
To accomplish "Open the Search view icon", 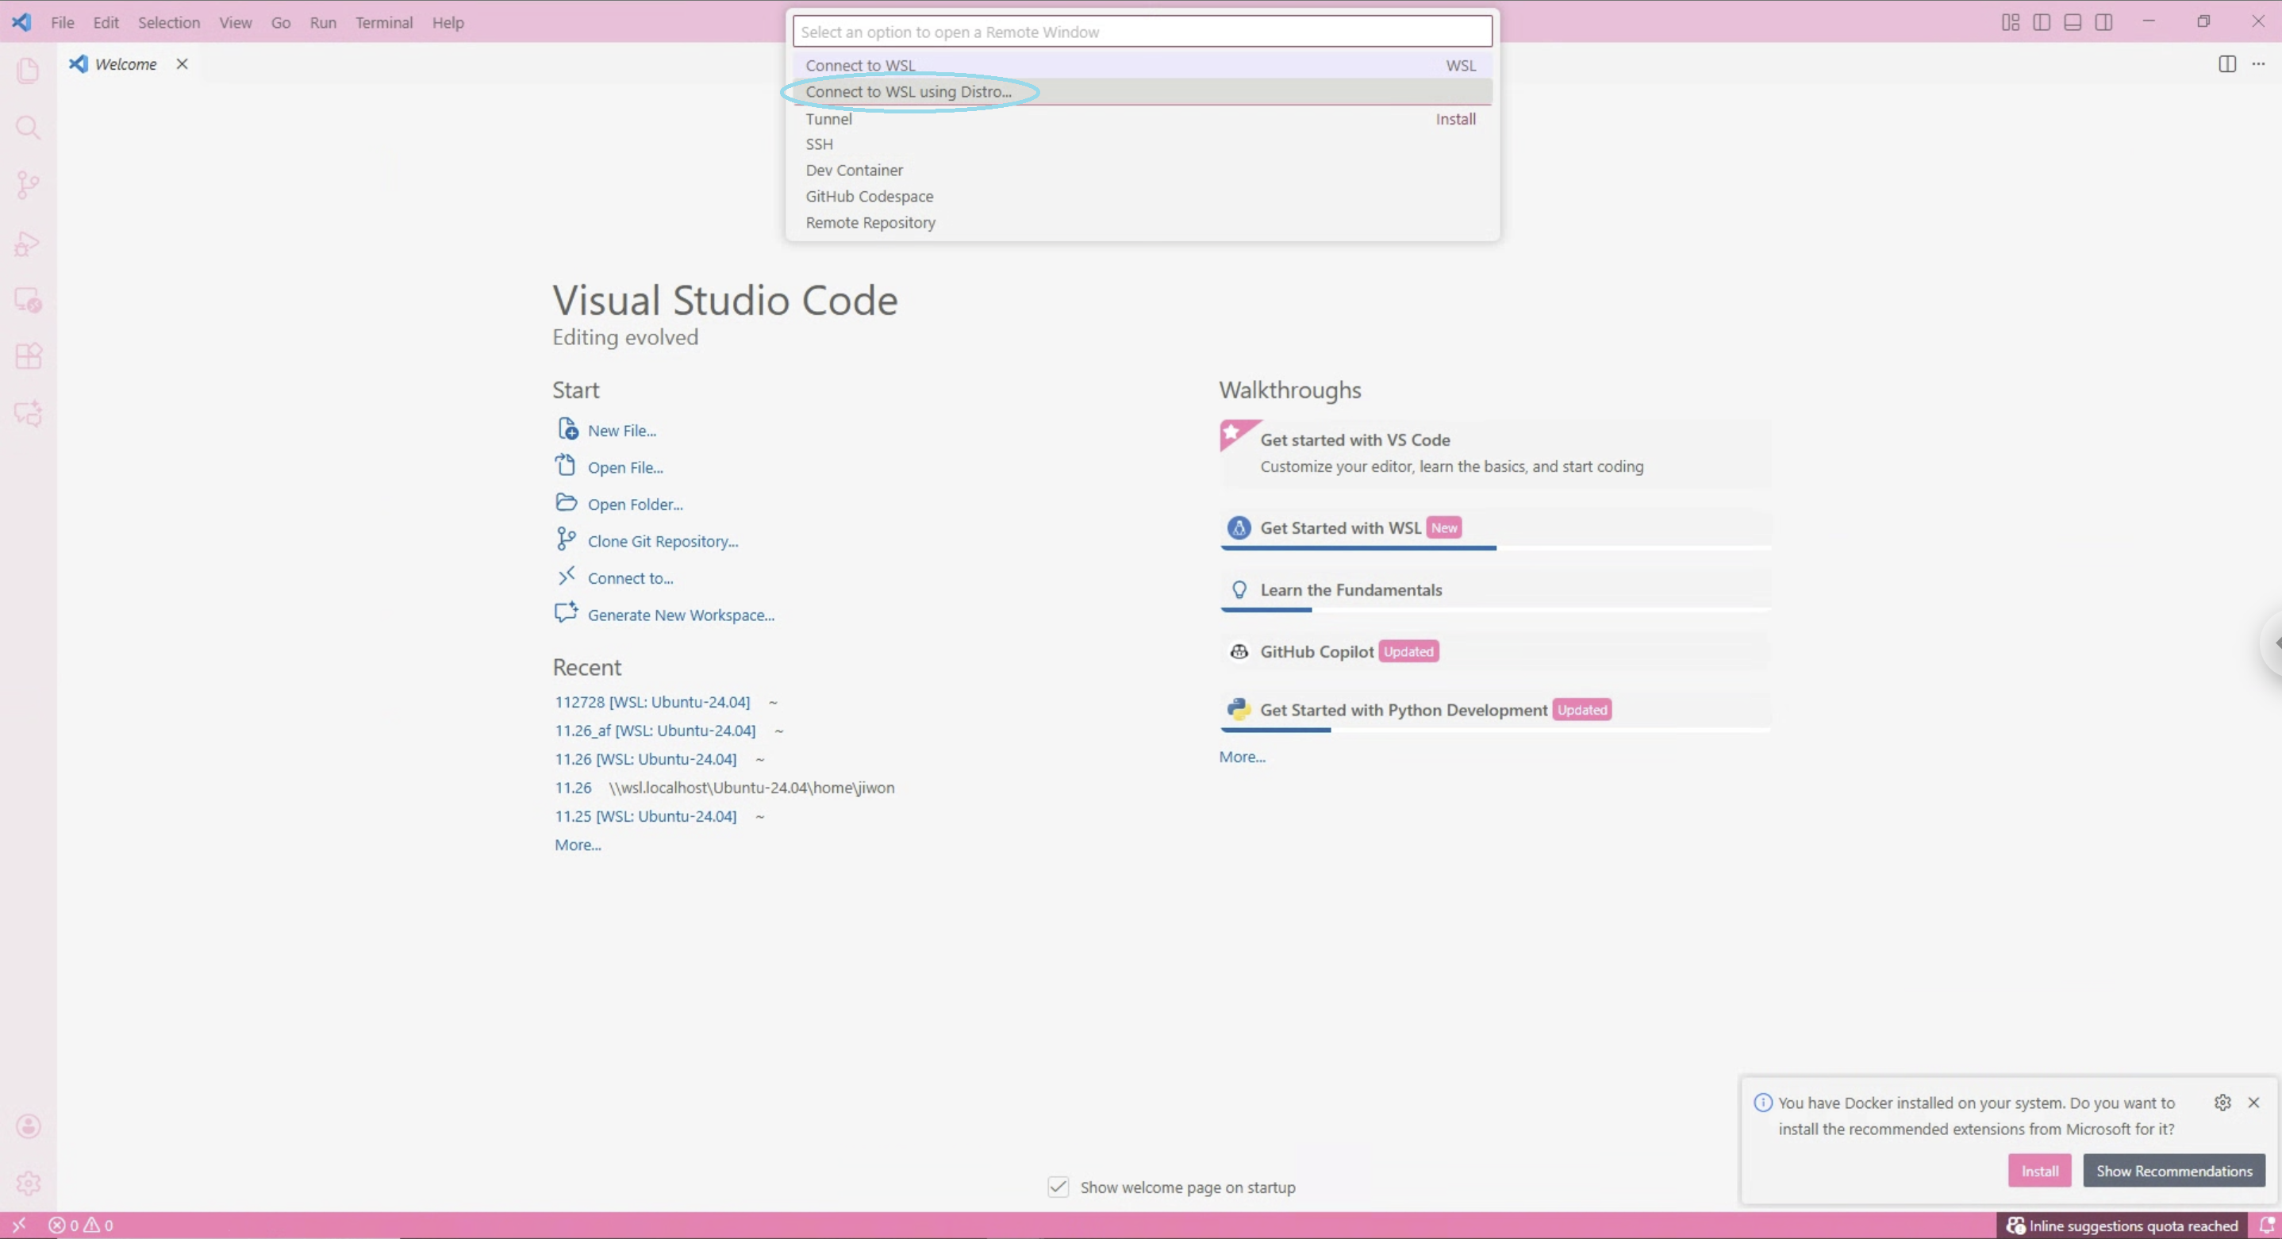I will [x=28, y=128].
